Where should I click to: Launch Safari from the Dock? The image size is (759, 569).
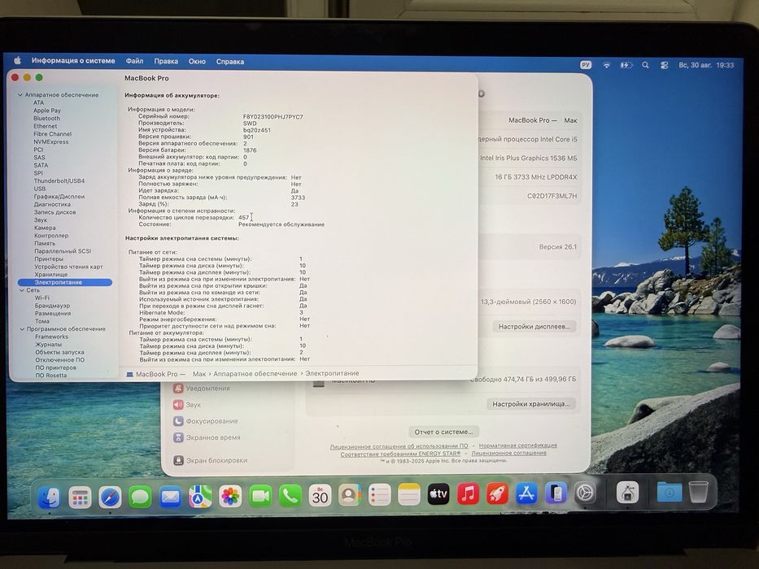(x=110, y=497)
